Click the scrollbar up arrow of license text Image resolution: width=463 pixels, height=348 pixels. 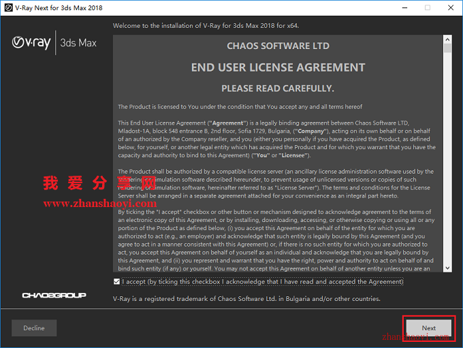point(447,39)
